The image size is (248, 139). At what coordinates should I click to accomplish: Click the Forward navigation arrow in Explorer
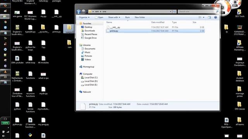click(x=84, y=11)
